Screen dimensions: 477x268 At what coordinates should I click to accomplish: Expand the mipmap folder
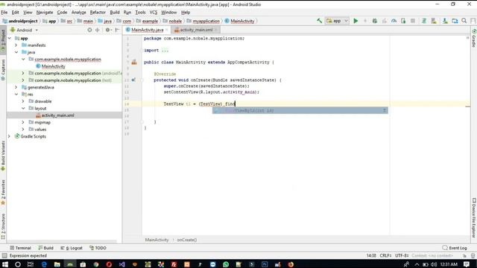coord(23,122)
